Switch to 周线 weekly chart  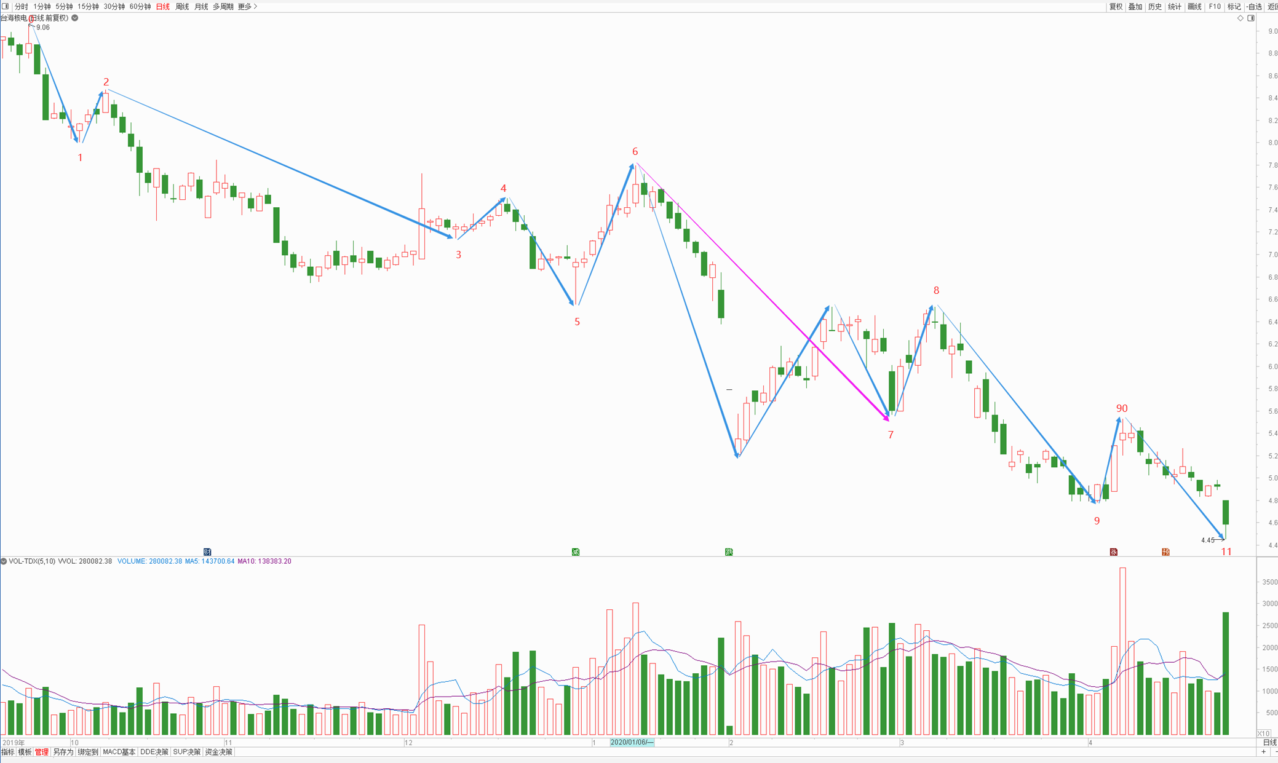click(x=182, y=6)
